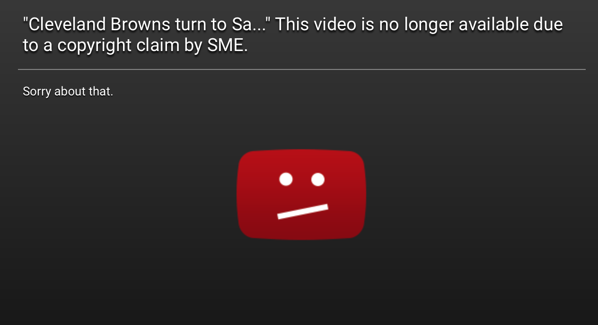Click the slanted white mouth line

pyautogui.click(x=303, y=212)
